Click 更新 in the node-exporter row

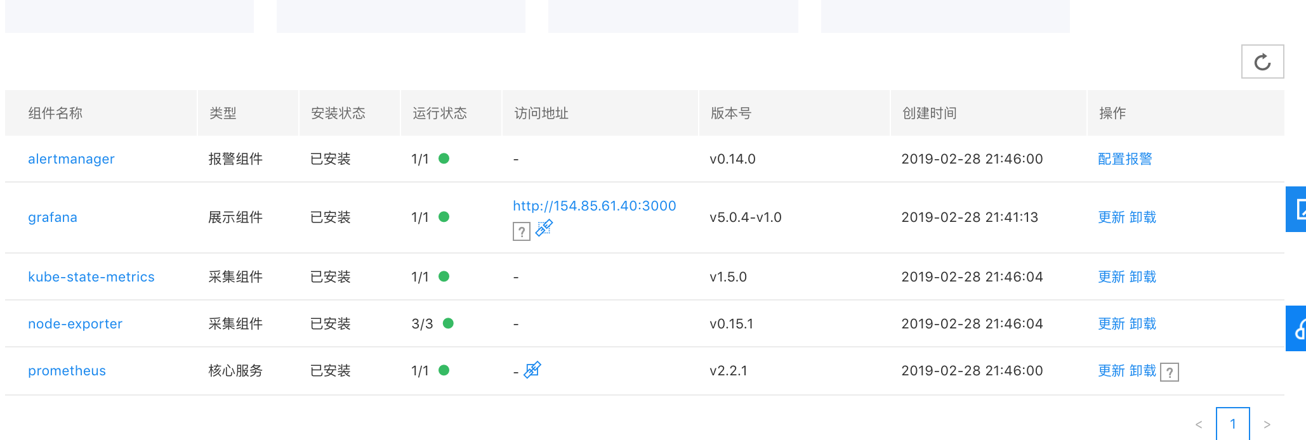(1111, 324)
